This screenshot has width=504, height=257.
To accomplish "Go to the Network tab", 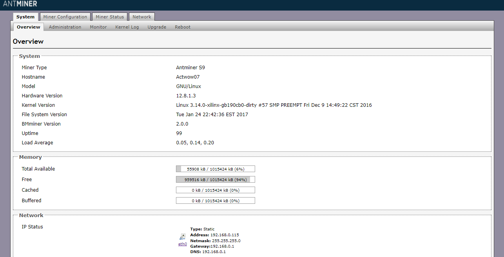I will 142,17.
